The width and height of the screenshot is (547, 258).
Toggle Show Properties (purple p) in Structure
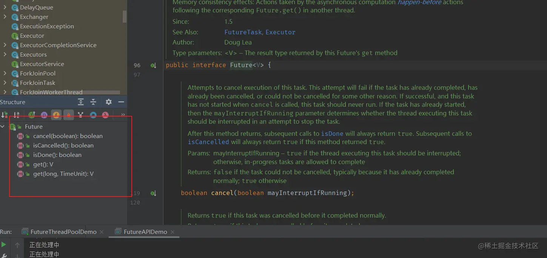click(44, 115)
